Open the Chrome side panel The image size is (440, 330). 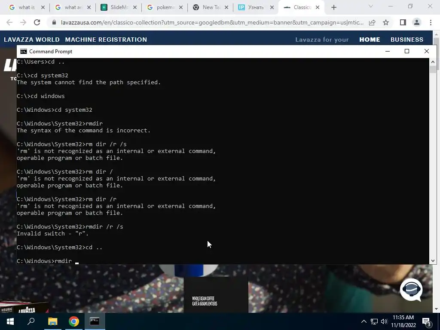coord(403,22)
